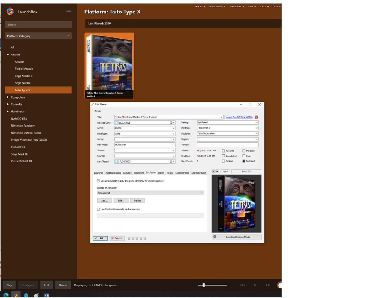
Task: Open the Last Played calendar picker
Action: click(x=171, y=161)
